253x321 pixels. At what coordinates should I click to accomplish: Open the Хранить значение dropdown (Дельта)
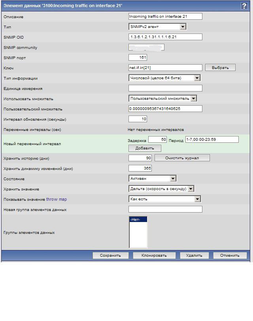click(x=161, y=189)
